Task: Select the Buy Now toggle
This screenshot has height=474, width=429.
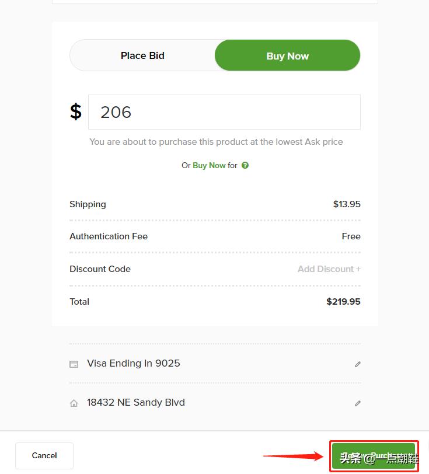Action: pos(287,56)
